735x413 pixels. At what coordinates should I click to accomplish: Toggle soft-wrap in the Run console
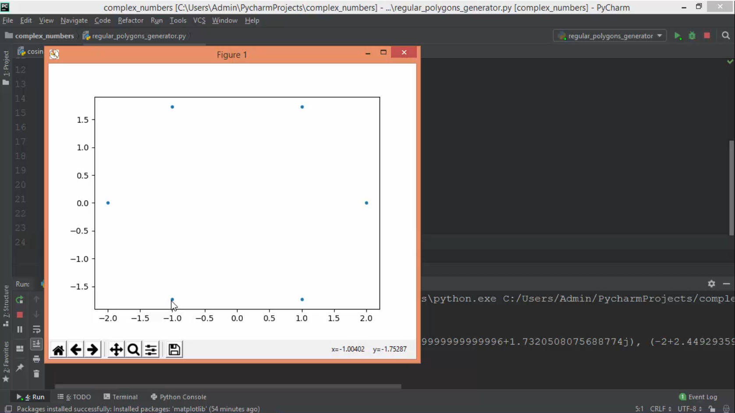(36, 329)
